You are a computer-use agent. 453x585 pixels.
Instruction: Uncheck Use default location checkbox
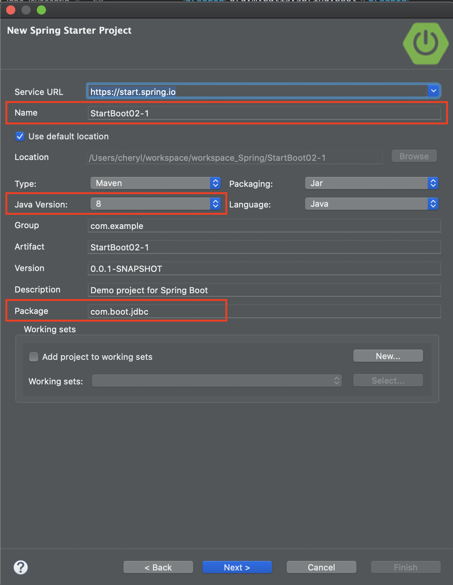click(20, 136)
